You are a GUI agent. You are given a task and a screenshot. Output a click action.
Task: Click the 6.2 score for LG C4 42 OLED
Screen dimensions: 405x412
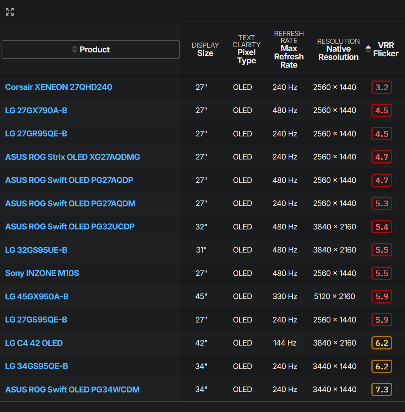point(382,343)
